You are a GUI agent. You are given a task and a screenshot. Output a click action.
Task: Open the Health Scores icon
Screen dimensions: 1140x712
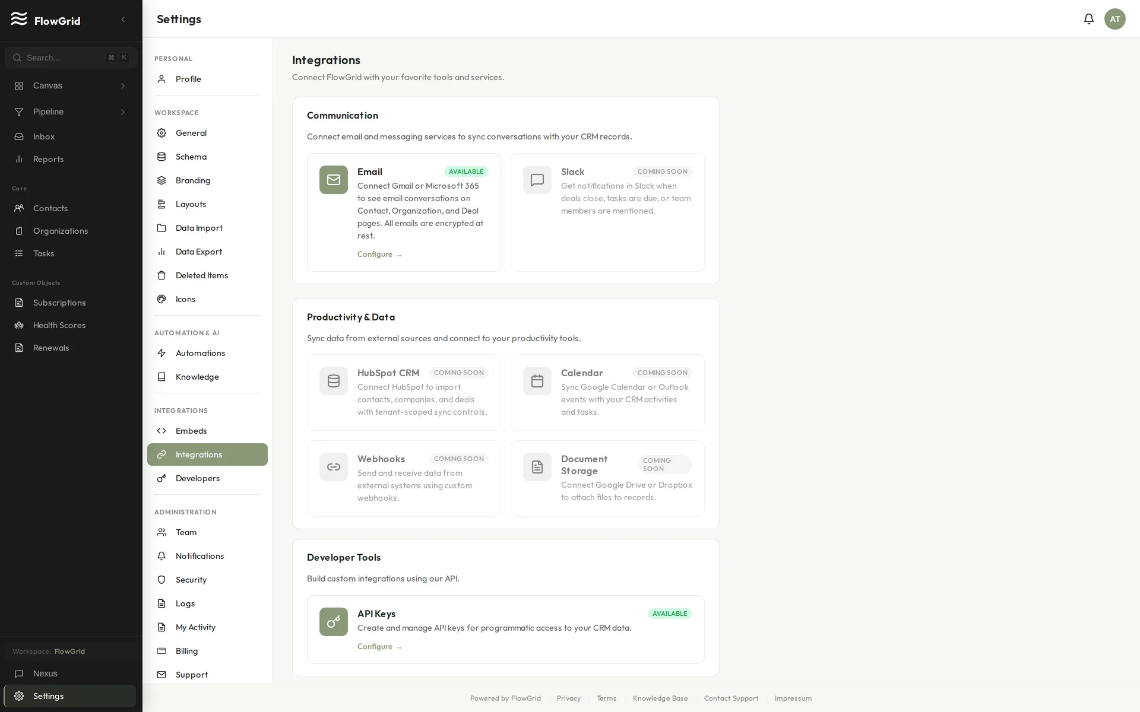pyautogui.click(x=19, y=325)
